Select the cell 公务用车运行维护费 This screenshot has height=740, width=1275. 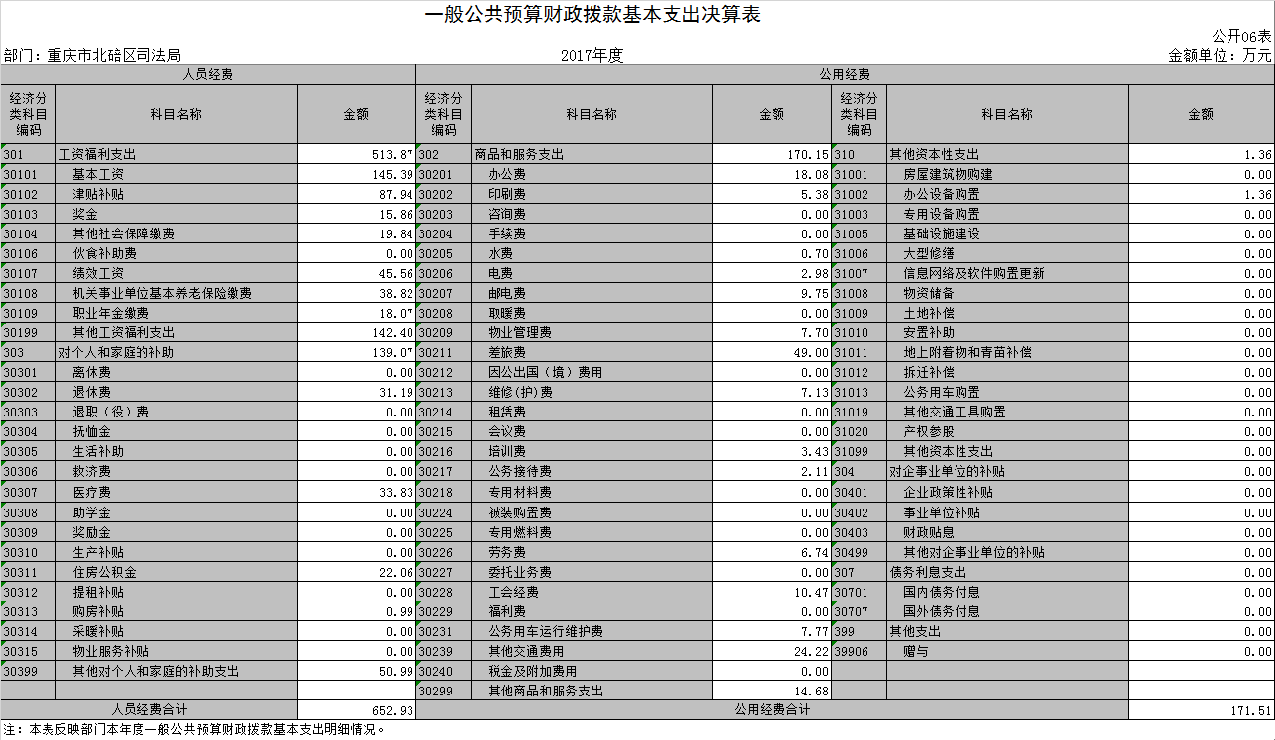tap(592, 631)
